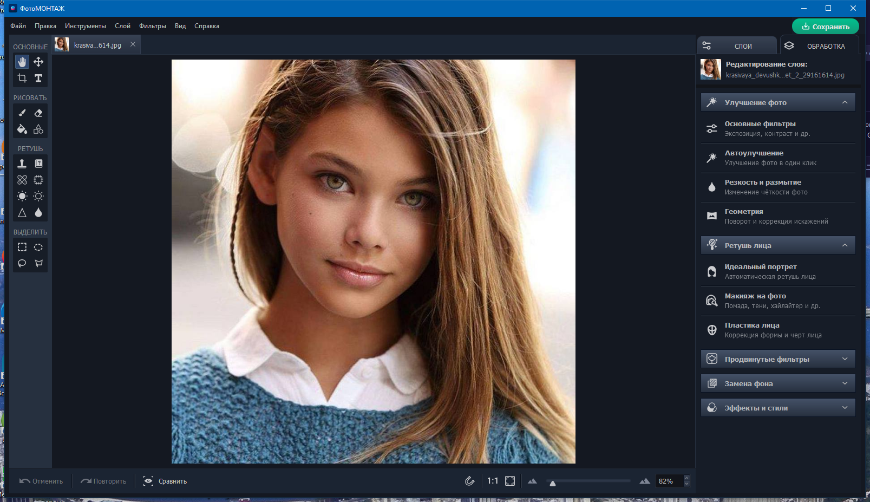Click the layer thumbnail in editing panel
Screen dimensions: 870x502
tap(711, 69)
